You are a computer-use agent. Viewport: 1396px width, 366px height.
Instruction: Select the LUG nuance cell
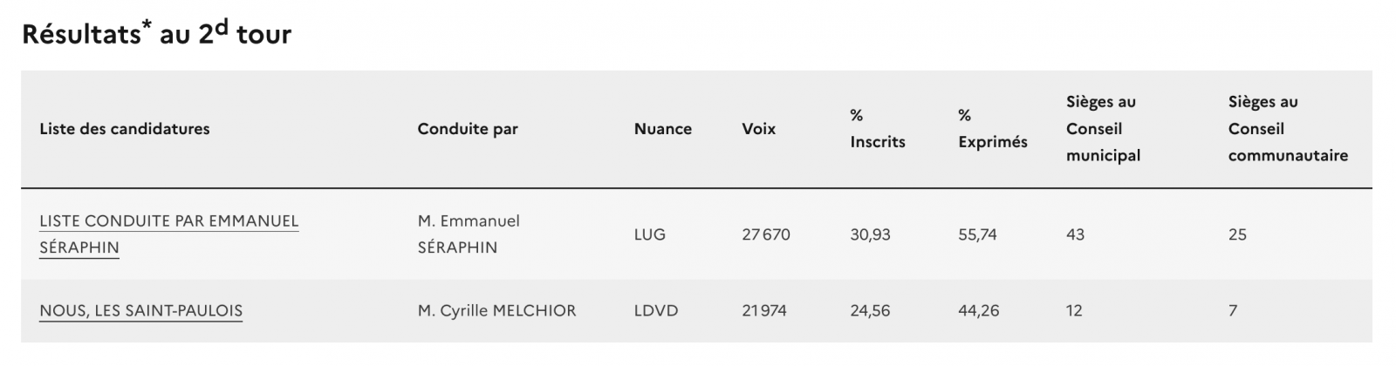tap(650, 234)
